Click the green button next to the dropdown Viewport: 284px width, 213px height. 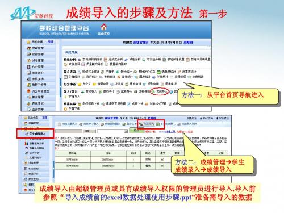click(x=136, y=131)
